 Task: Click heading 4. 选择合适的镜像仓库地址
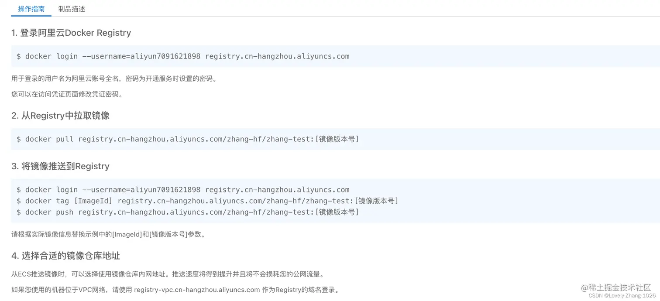click(65, 256)
